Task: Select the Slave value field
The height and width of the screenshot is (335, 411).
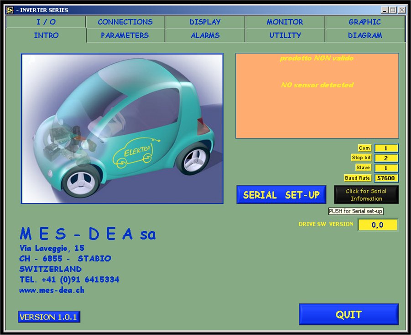Action: pyautogui.click(x=386, y=168)
